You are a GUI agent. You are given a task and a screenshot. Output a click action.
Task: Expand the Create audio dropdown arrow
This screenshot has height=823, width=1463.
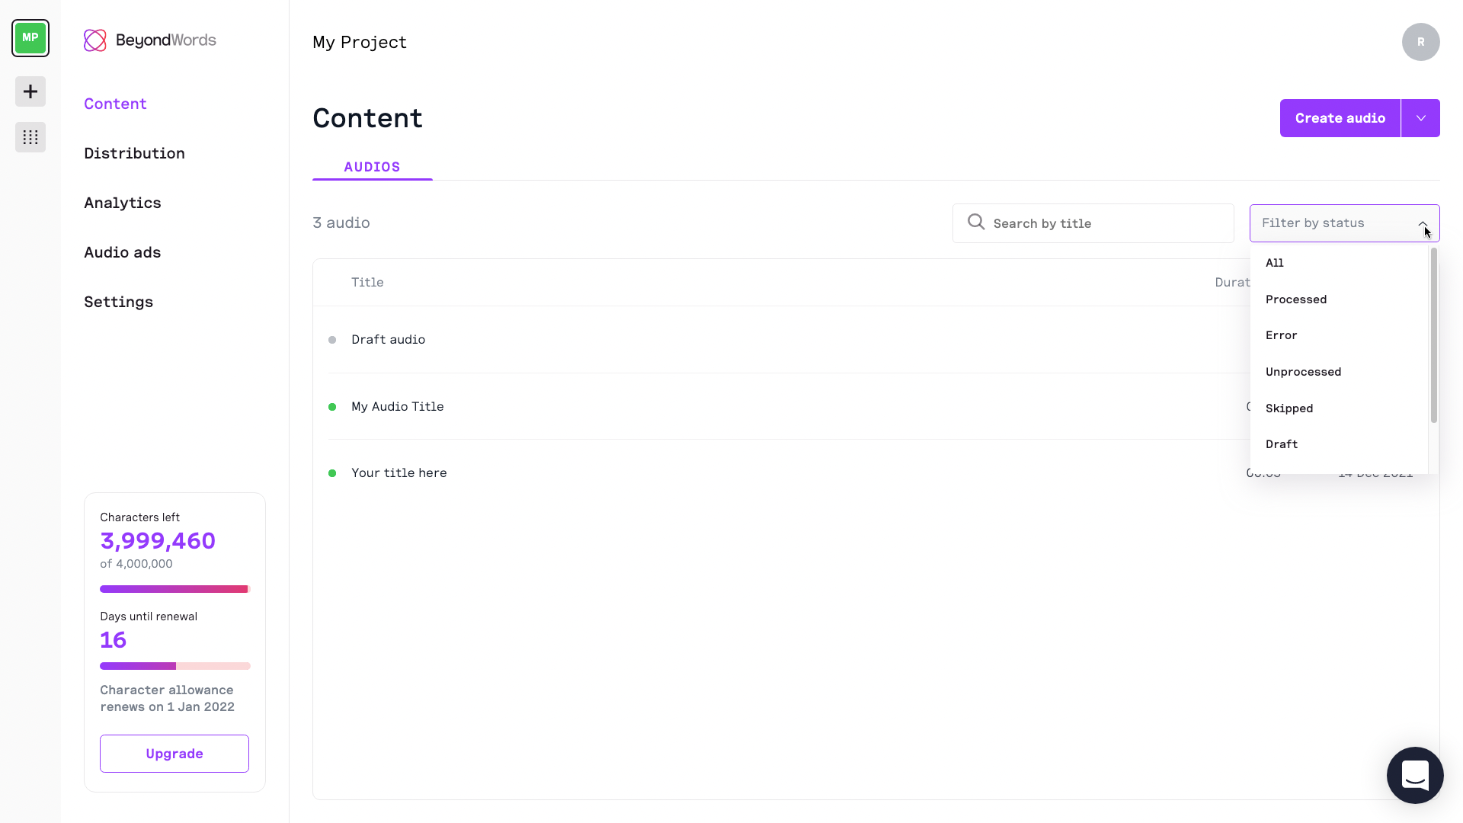tap(1420, 118)
